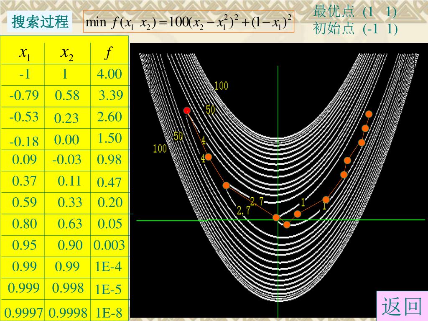Click the f value 0.05 cell
This screenshot has width=428, height=321.
tap(110, 224)
